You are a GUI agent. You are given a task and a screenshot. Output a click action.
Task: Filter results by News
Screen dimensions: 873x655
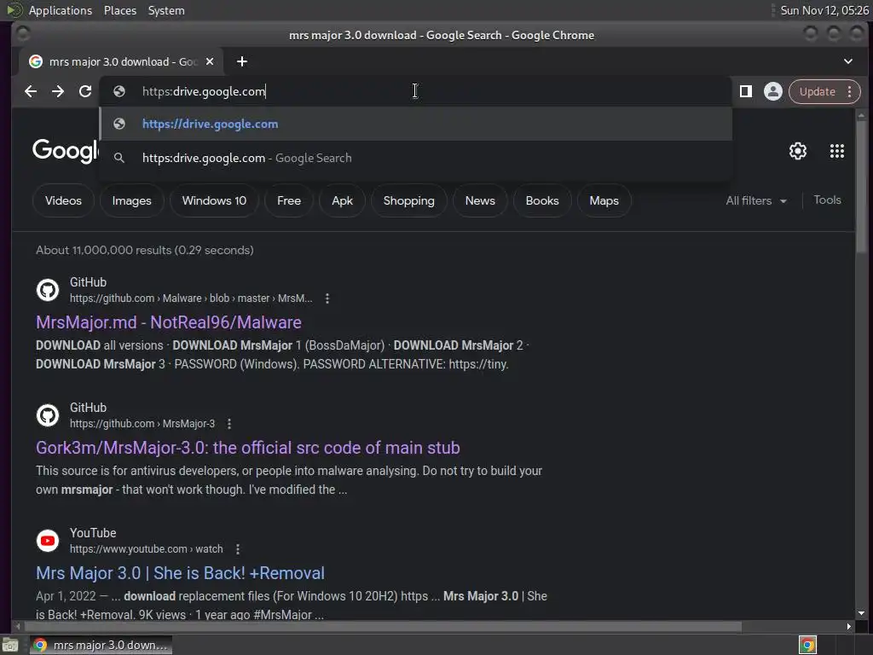click(480, 200)
